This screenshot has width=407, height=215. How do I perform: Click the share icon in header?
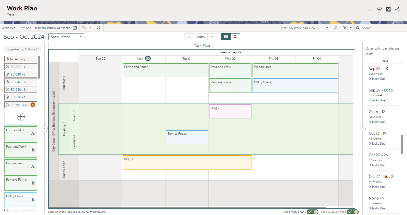click(x=397, y=9)
